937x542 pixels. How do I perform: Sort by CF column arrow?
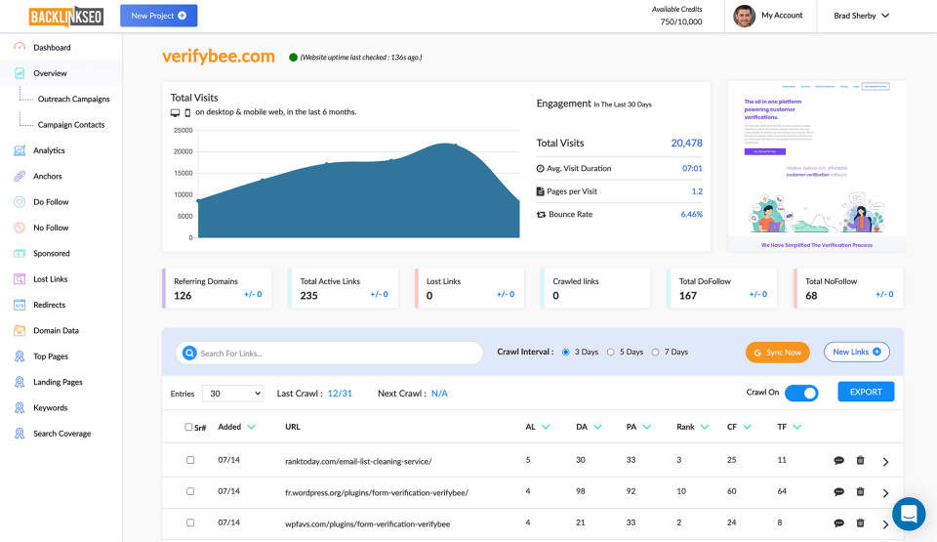tap(747, 427)
